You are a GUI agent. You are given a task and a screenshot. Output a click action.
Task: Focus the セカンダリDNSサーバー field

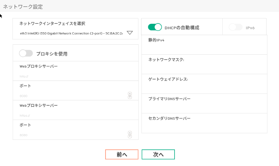point(204,126)
